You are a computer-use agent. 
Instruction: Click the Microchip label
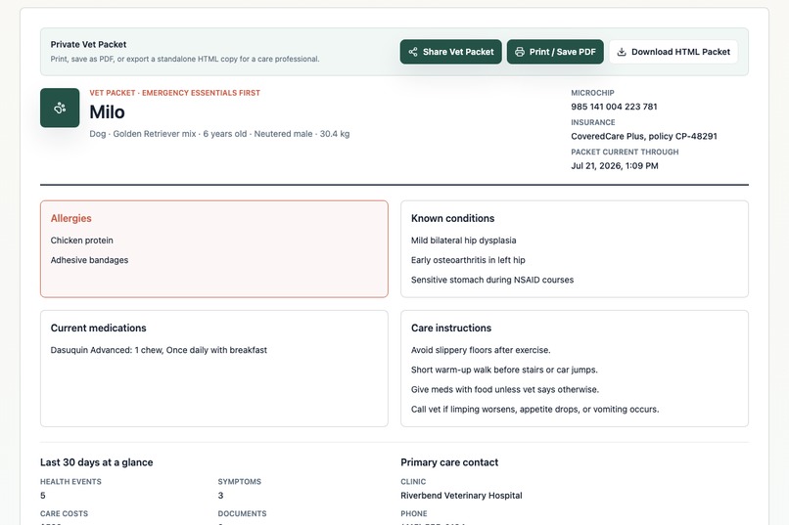(592, 93)
